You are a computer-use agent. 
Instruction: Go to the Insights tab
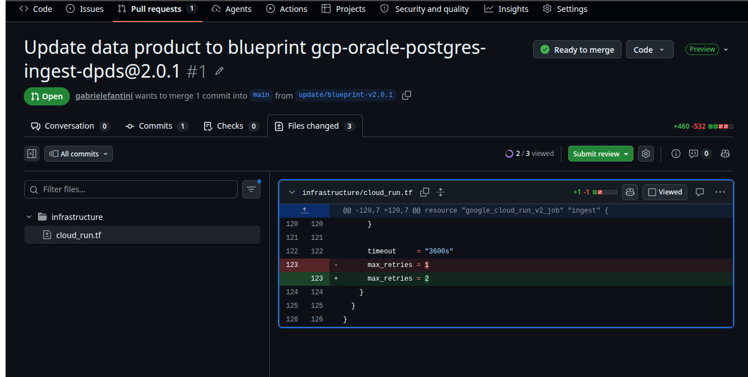[x=506, y=9]
